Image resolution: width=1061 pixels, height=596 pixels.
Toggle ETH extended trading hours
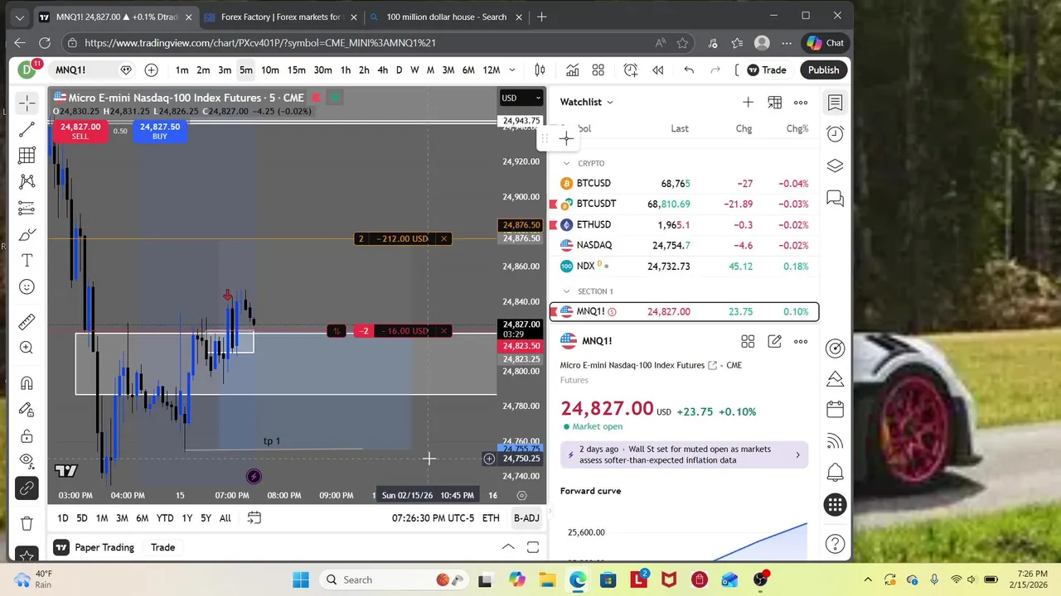[491, 518]
